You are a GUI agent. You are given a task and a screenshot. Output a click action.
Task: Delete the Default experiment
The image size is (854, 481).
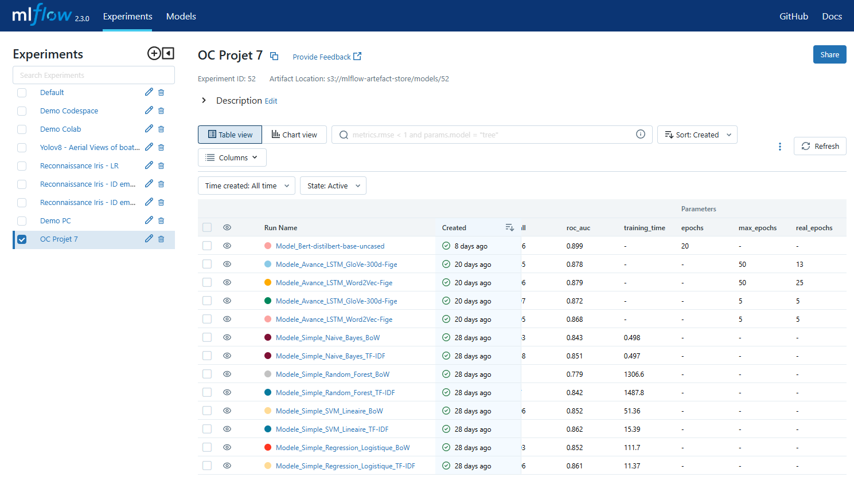click(x=161, y=92)
